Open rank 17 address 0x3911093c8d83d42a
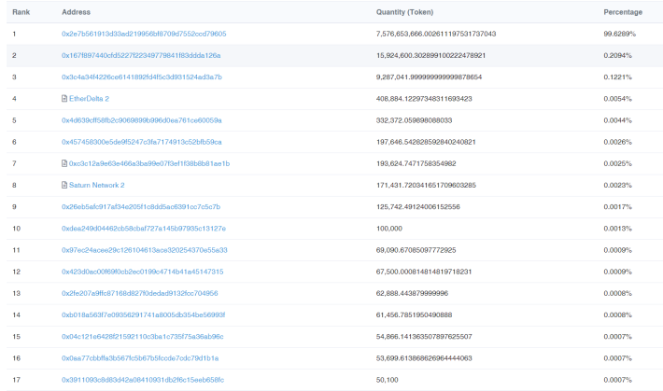 click(143, 380)
